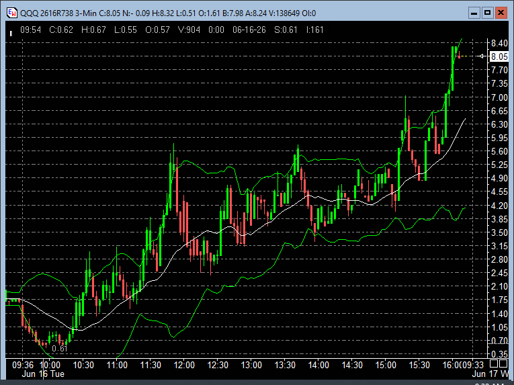Click the 0:00 readout in data bar
This screenshot has width=514, height=385.
click(216, 30)
